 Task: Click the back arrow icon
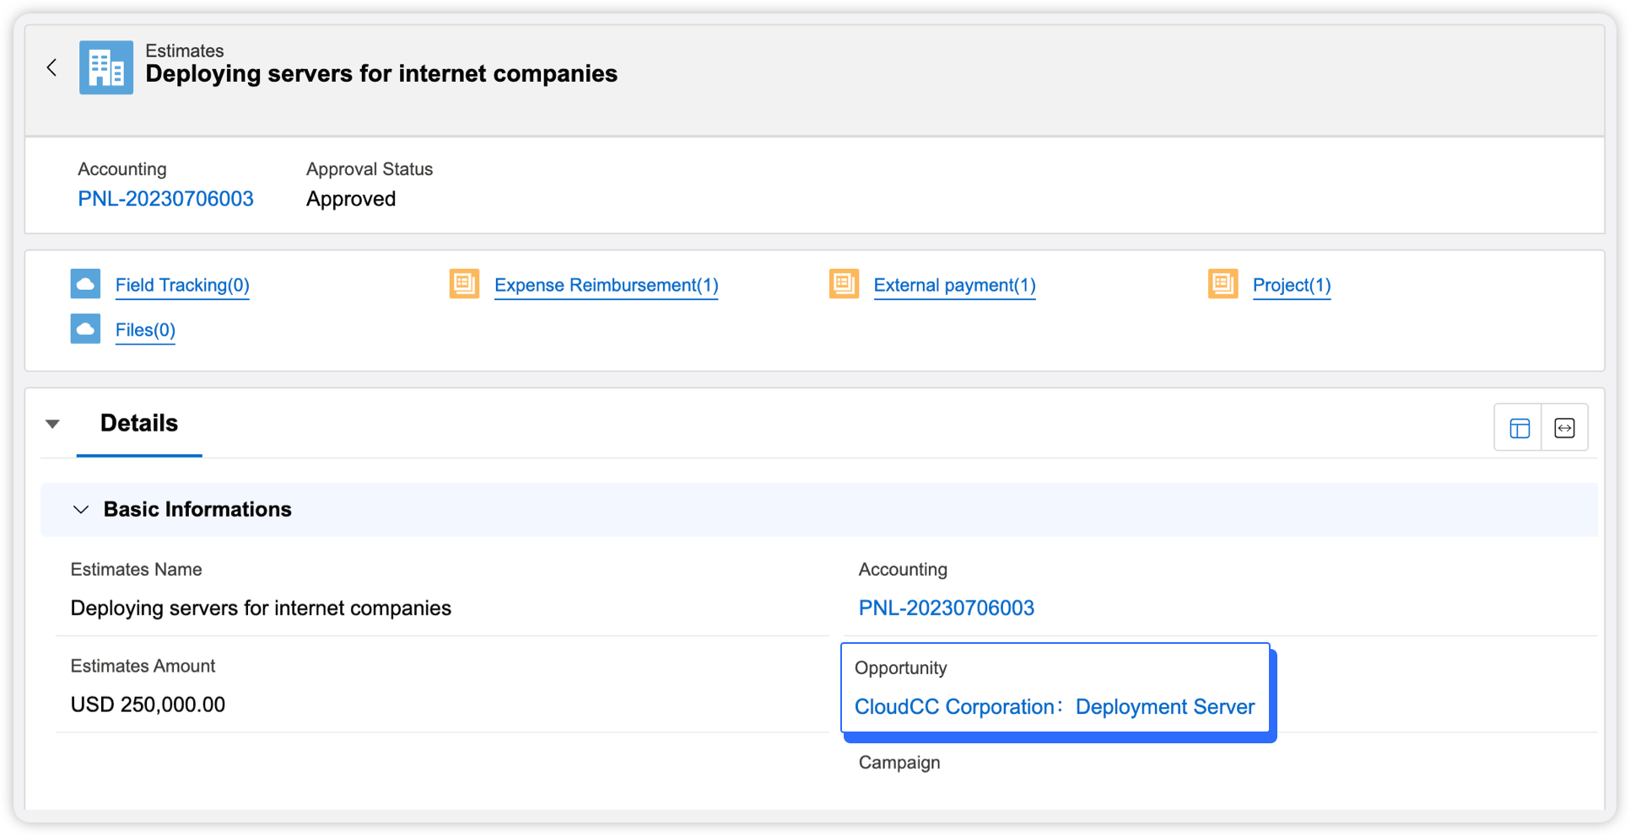52,67
